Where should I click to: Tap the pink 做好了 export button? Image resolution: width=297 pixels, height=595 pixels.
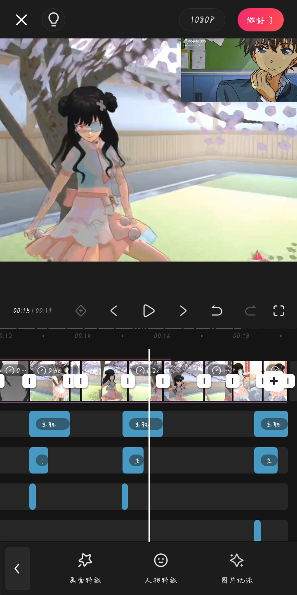(260, 20)
